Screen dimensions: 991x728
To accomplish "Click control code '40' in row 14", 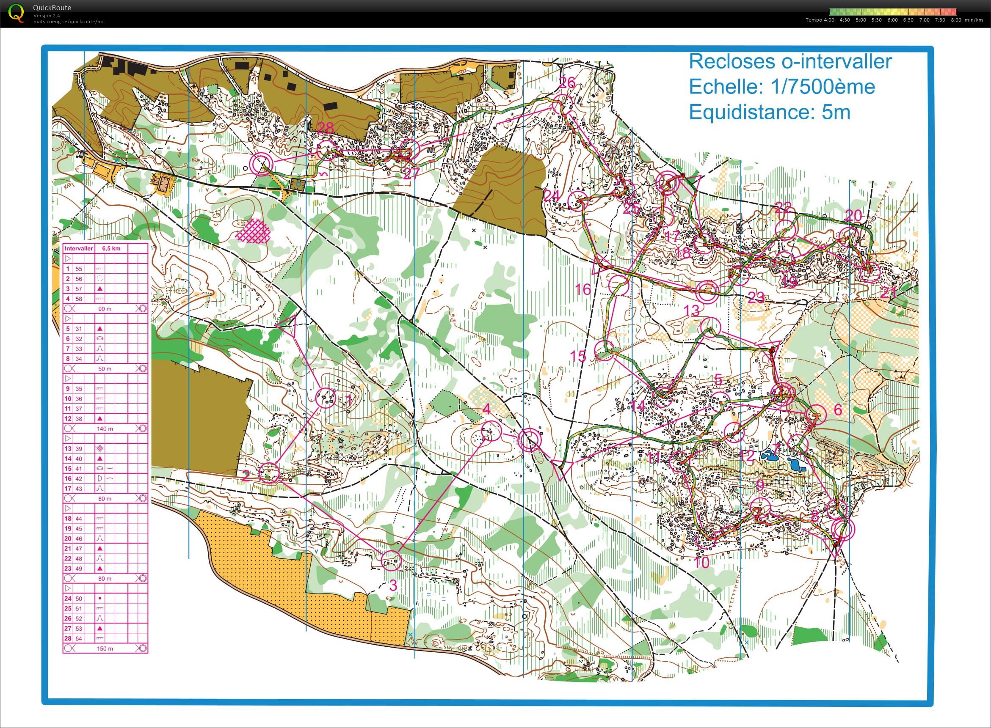I will pos(78,459).
